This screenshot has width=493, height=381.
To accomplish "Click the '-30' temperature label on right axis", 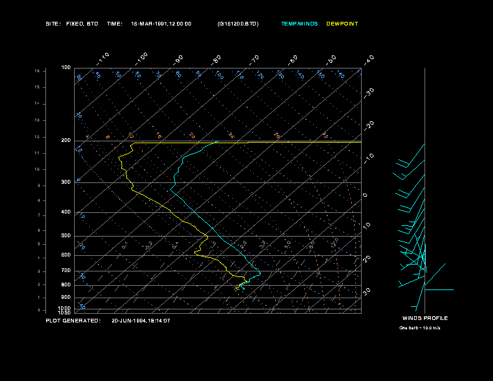I will [369, 93].
